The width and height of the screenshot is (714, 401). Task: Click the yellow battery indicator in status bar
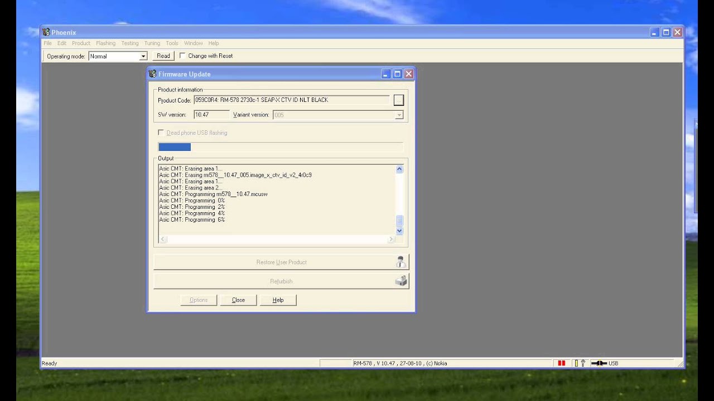point(576,363)
